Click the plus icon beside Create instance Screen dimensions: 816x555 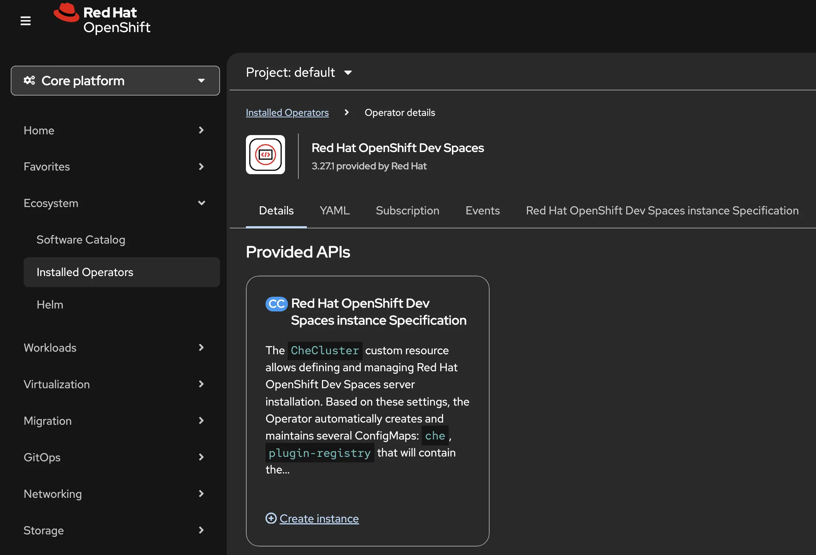[x=271, y=518]
